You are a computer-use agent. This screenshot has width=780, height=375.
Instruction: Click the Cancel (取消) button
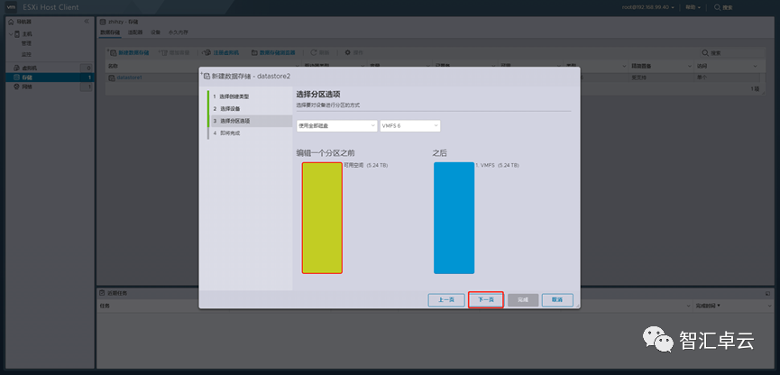click(x=557, y=300)
